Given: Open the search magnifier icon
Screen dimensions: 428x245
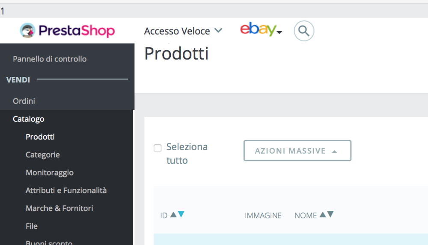Looking at the screenshot, I should pos(304,31).
